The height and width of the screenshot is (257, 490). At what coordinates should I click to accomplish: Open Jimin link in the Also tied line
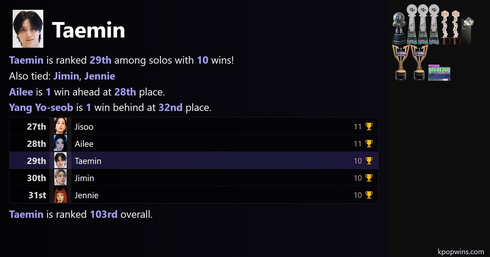[66, 76]
